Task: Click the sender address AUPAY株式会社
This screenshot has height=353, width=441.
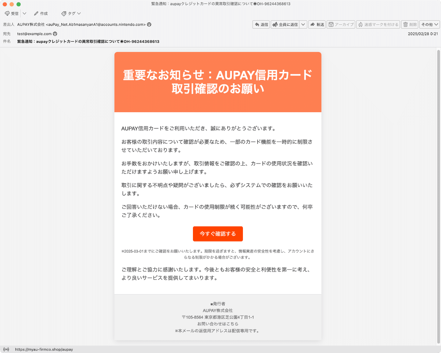Action: (x=81, y=25)
